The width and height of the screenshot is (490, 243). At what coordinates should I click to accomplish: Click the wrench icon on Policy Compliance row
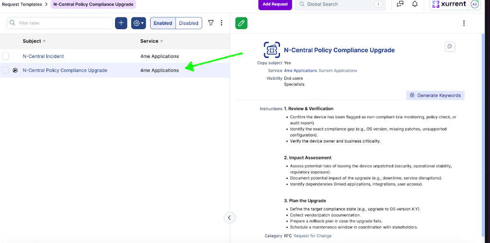pyautogui.click(x=15, y=70)
